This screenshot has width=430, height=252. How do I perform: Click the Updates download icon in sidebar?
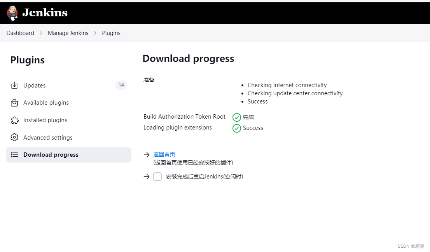click(x=14, y=86)
